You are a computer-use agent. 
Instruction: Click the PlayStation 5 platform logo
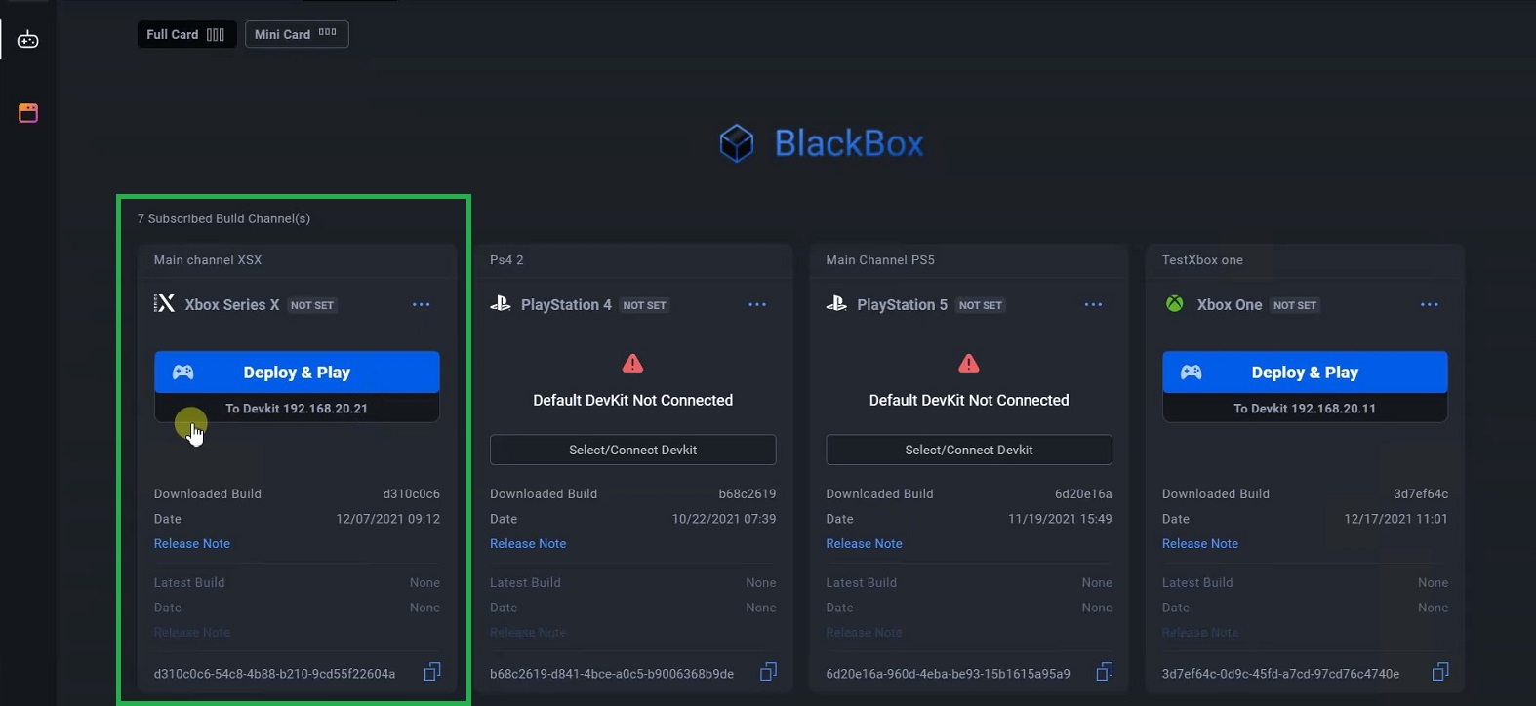(836, 304)
